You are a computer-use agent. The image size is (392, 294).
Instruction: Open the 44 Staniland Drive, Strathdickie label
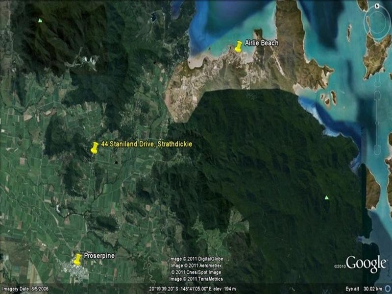point(147,144)
